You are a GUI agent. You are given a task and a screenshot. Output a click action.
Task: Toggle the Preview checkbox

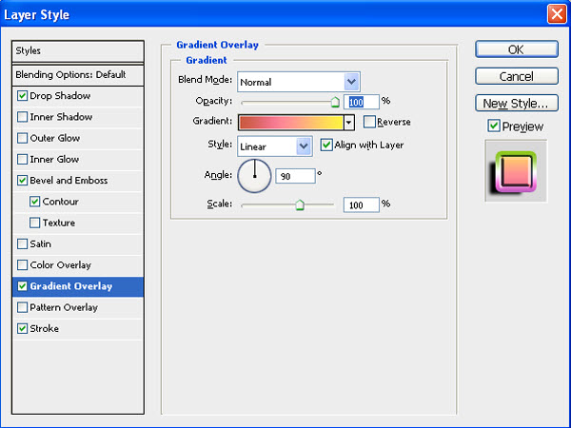click(493, 126)
